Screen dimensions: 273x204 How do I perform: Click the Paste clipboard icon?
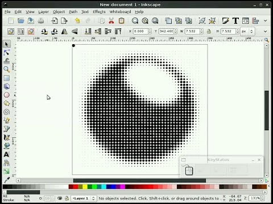tap(121, 20)
